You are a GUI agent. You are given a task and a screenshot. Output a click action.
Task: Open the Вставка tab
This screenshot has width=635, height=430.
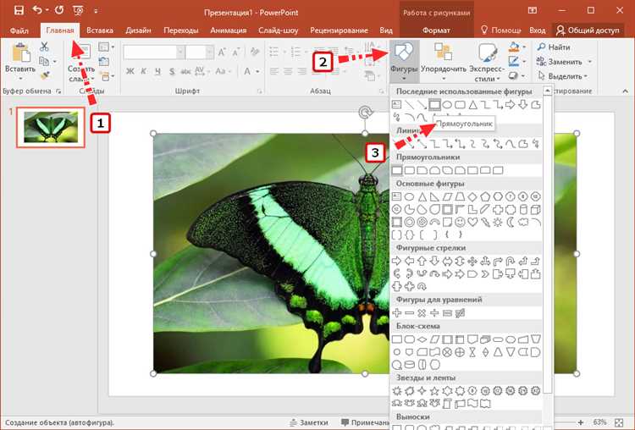100,30
